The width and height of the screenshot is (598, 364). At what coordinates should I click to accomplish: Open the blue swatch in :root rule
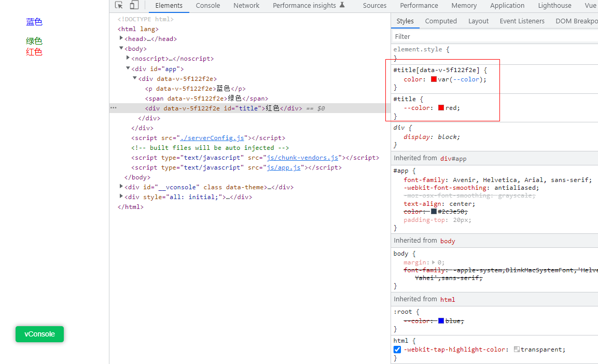click(x=441, y=321)
